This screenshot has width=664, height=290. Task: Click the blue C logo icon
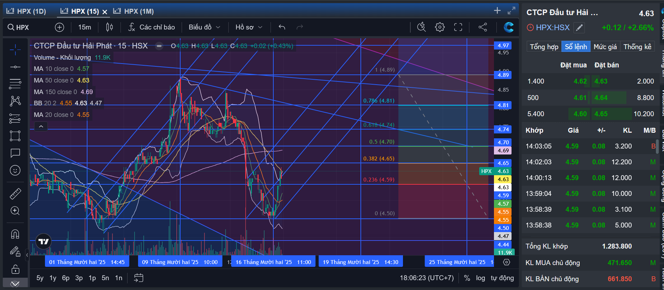(x=508, y=27)
